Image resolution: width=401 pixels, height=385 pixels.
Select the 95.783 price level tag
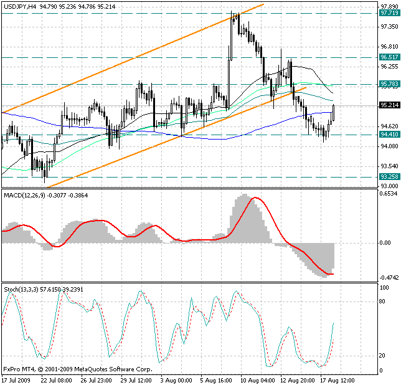pyautogui.click(x=389, y=83)
